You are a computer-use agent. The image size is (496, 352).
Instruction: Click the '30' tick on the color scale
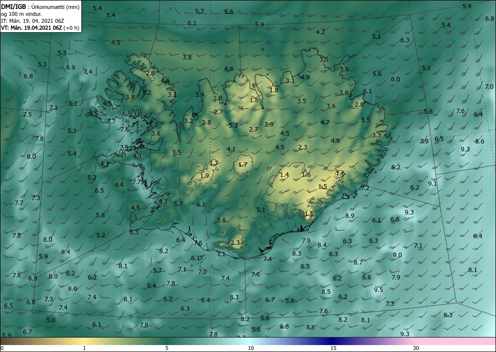pos(416,348)
